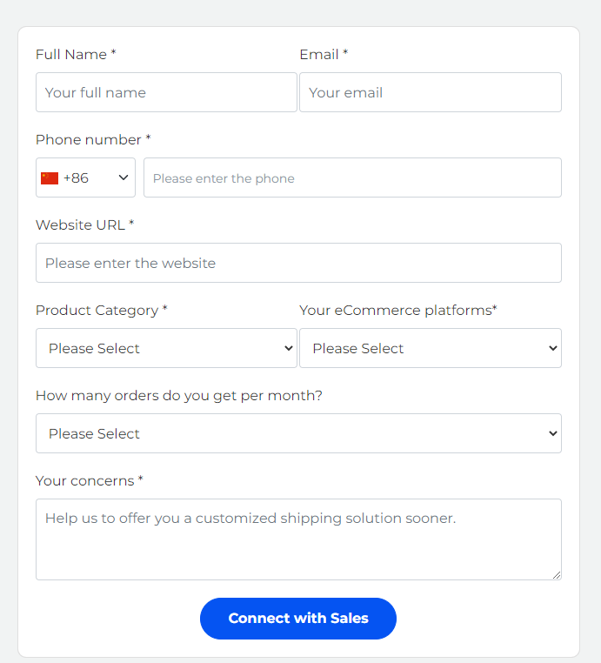This screenshot has width=601, height=663.
Task: Open the eCommerce platforms dropdown
Action: pyautogui.click(x=431, y=348)
